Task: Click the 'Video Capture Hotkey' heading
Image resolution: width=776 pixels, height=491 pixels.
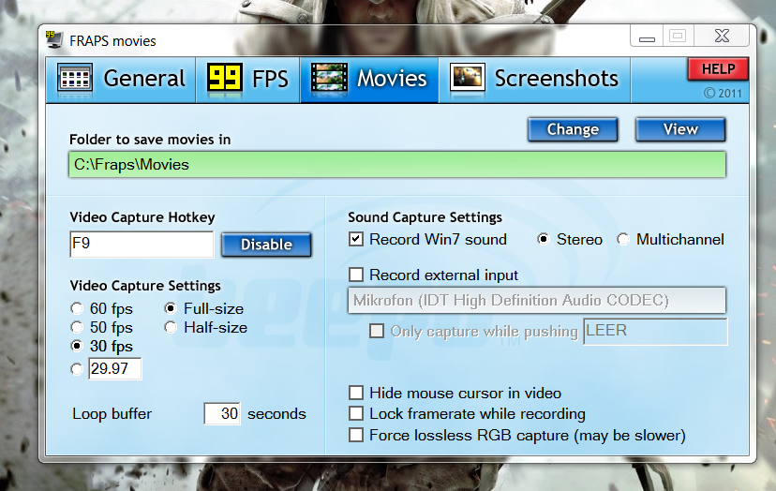Action: (142, 217)
